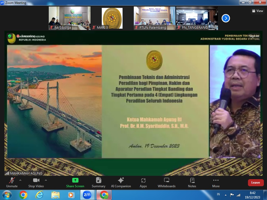Expand video options arrow beside Stop Video
Image resolution: width=267 pixels, height=200 pixels.
click(46, 180)
